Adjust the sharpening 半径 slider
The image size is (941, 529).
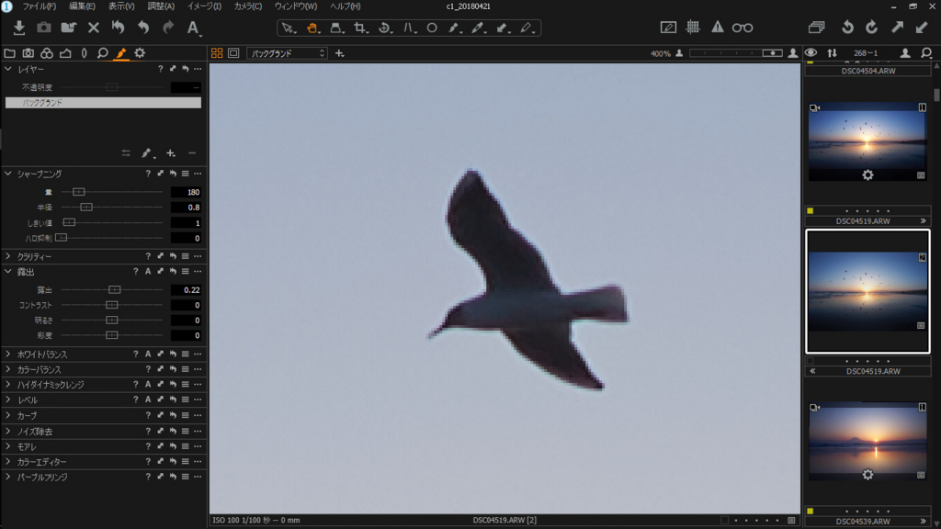tap(86, 208)
